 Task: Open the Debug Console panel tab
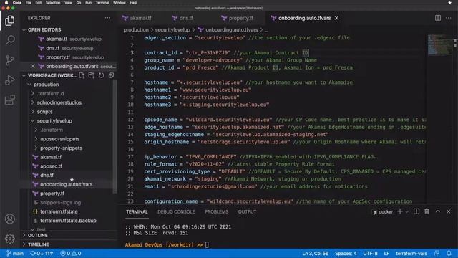point(176,212)
